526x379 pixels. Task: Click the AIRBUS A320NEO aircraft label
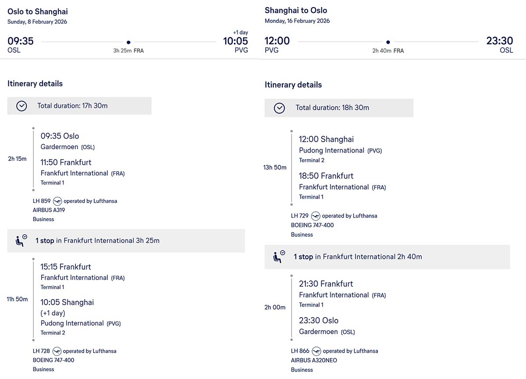pos(314,360)
